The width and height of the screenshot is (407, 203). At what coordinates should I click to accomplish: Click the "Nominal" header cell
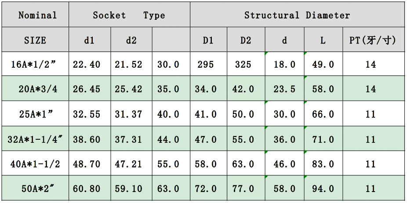37,15
